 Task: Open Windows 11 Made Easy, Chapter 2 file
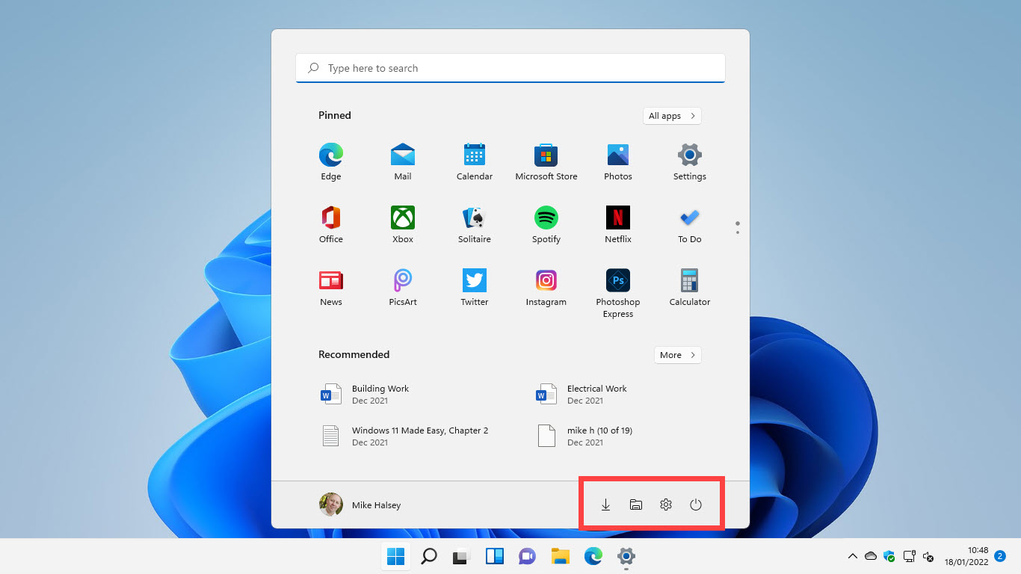(406, 436)
